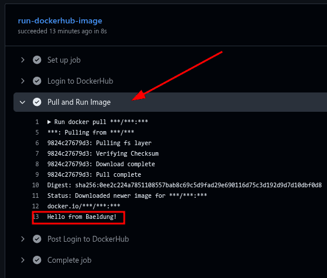Click the Set up job success checkmark icon
Image resolution: width=327 pixels, height=278 pixels.
click(x=37, y=60)
